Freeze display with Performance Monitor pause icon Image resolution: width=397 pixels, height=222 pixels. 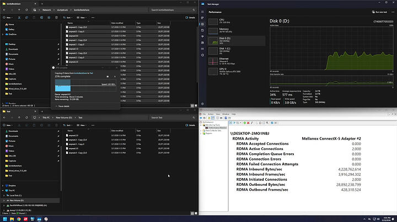point(272,123)
